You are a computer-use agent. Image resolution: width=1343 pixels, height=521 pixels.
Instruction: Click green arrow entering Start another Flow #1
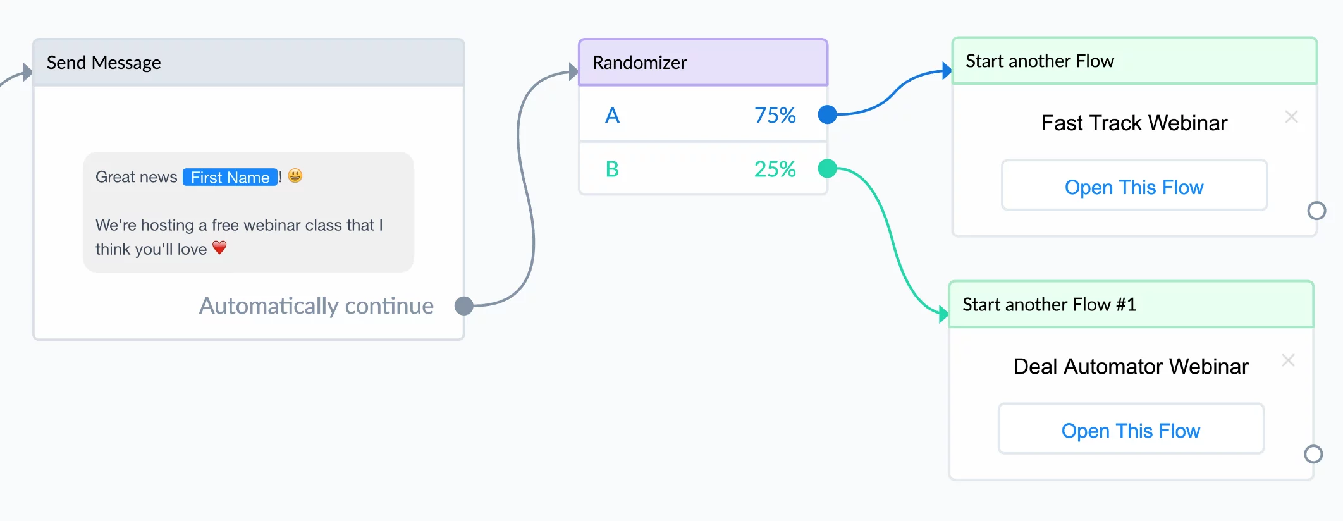coord(943,314)
